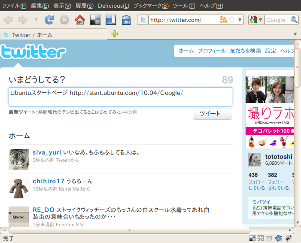Open the ヘルプ(H) menu
The width and height of the screenshot is (301, 243).
211,6
